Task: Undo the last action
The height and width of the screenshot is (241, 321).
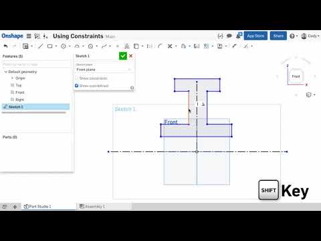Action: click(6, 46)
